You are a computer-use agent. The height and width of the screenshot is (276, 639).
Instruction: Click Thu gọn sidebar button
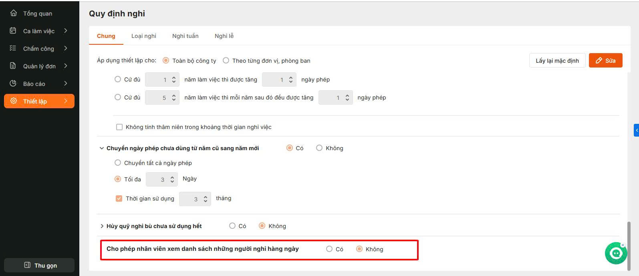(39, 265)
